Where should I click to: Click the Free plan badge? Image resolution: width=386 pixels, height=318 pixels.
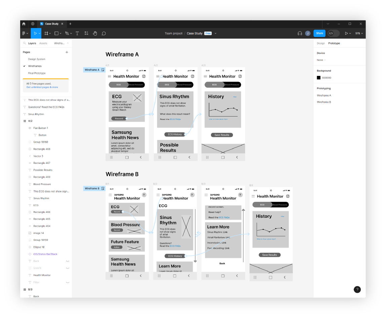[x=208, y=34]
